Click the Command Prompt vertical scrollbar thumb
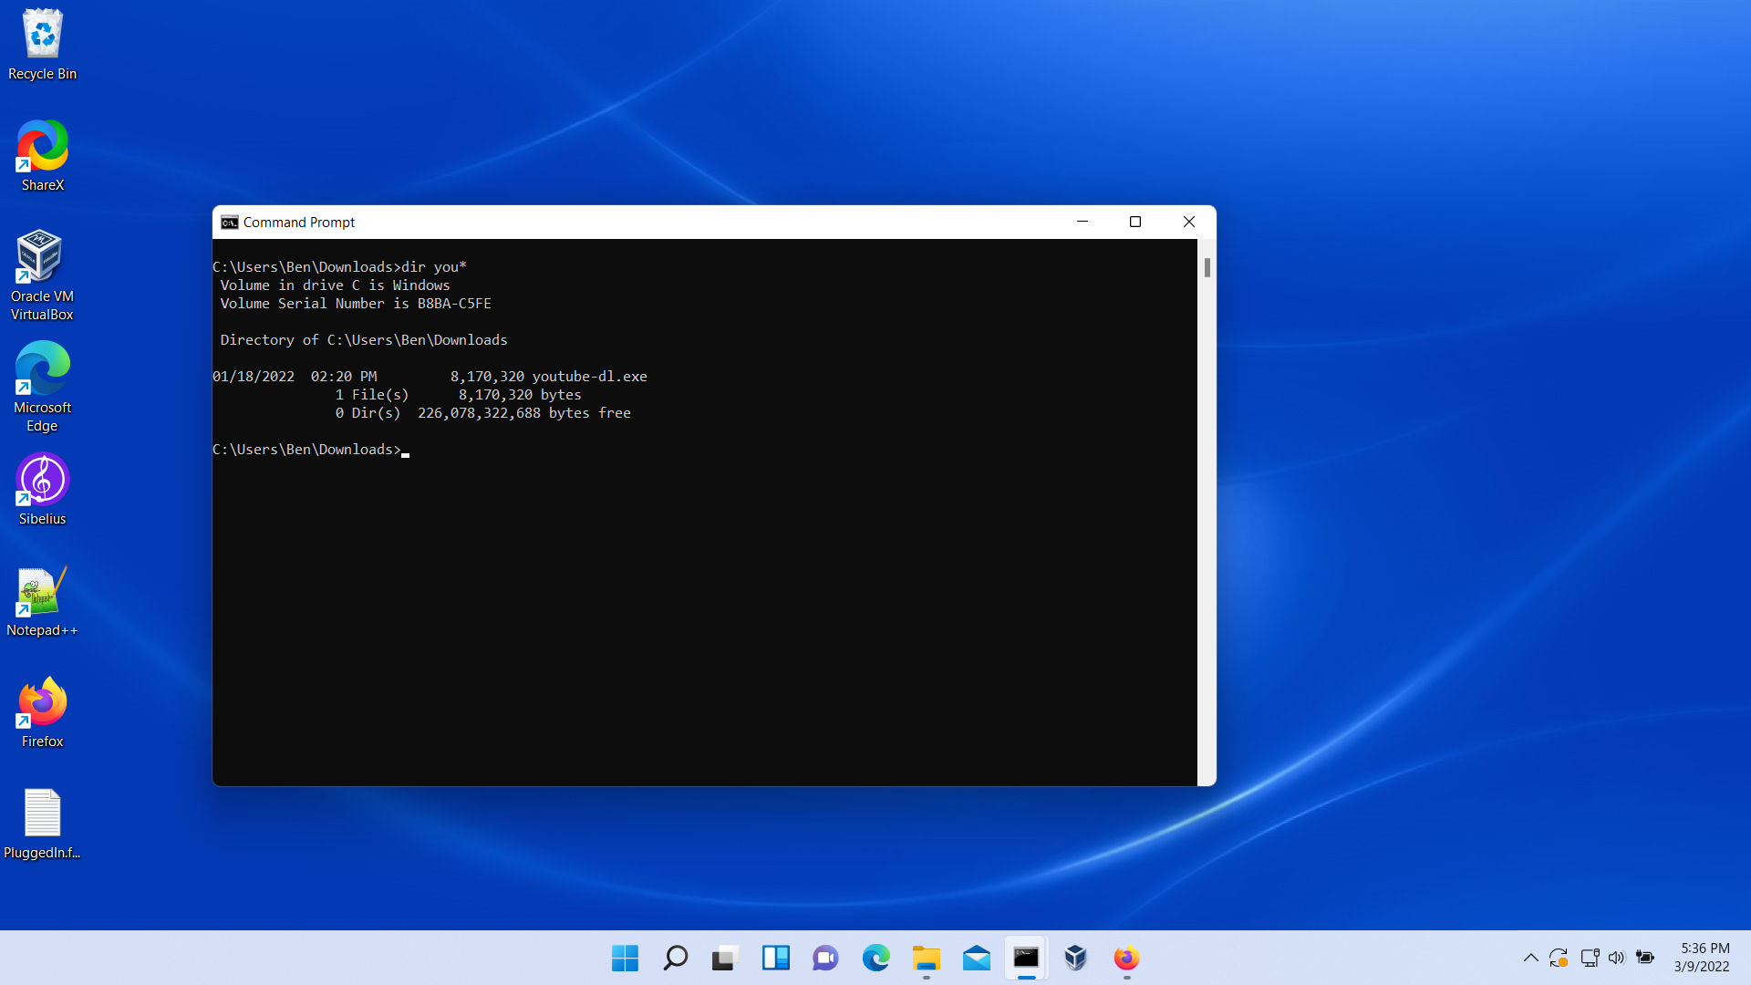The image size is (1751, 985). pos(1207,267)
